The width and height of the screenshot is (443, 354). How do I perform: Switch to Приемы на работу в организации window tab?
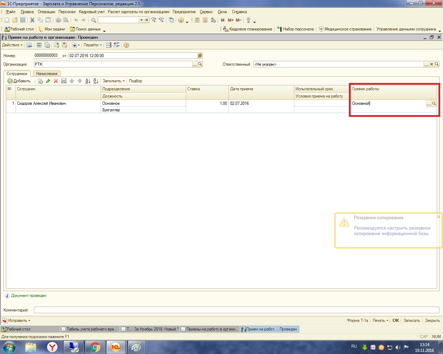tap(210, 329)
